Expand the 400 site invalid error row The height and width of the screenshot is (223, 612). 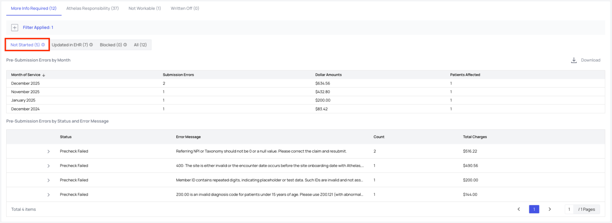48,166
